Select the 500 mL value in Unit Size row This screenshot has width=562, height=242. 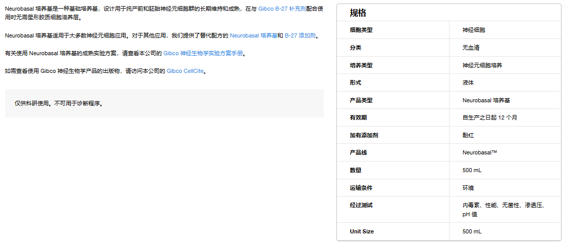472,231
